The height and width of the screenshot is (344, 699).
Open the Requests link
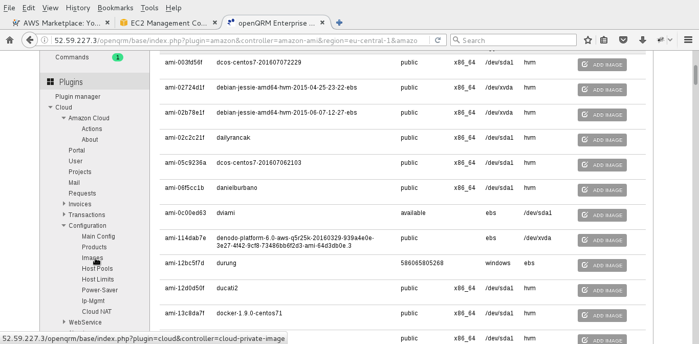[82, 193]
